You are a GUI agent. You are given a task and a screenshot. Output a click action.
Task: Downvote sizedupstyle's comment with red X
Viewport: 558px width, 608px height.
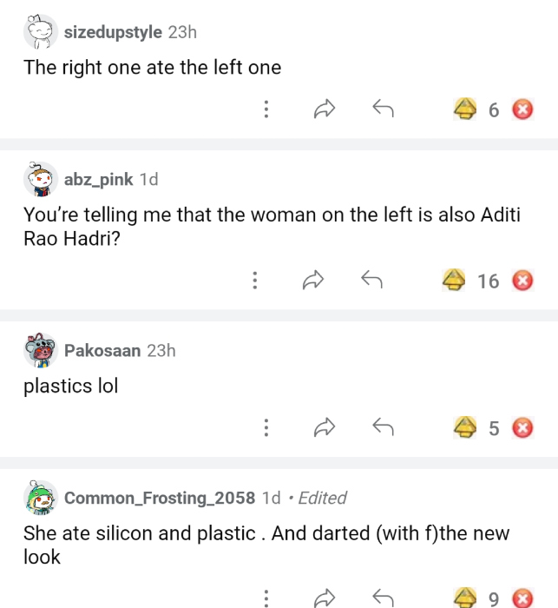[x=522, y=109]
